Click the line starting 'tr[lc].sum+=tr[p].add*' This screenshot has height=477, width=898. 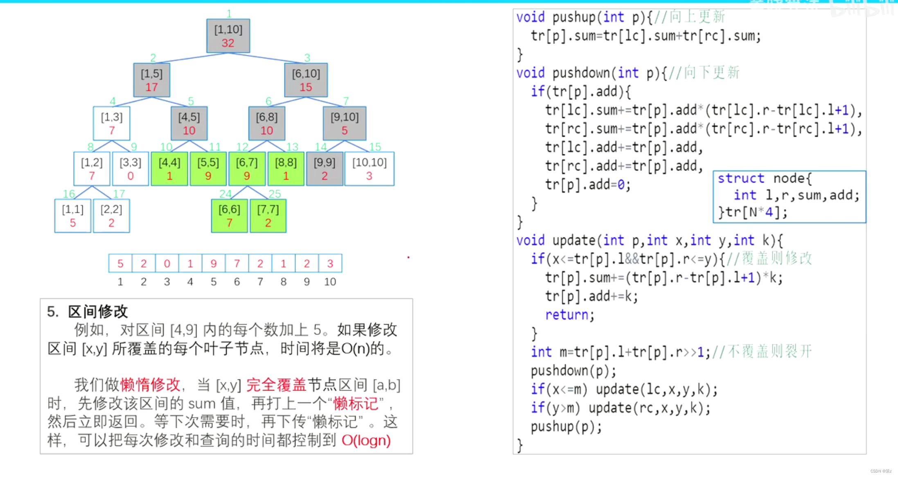point(704,111)
